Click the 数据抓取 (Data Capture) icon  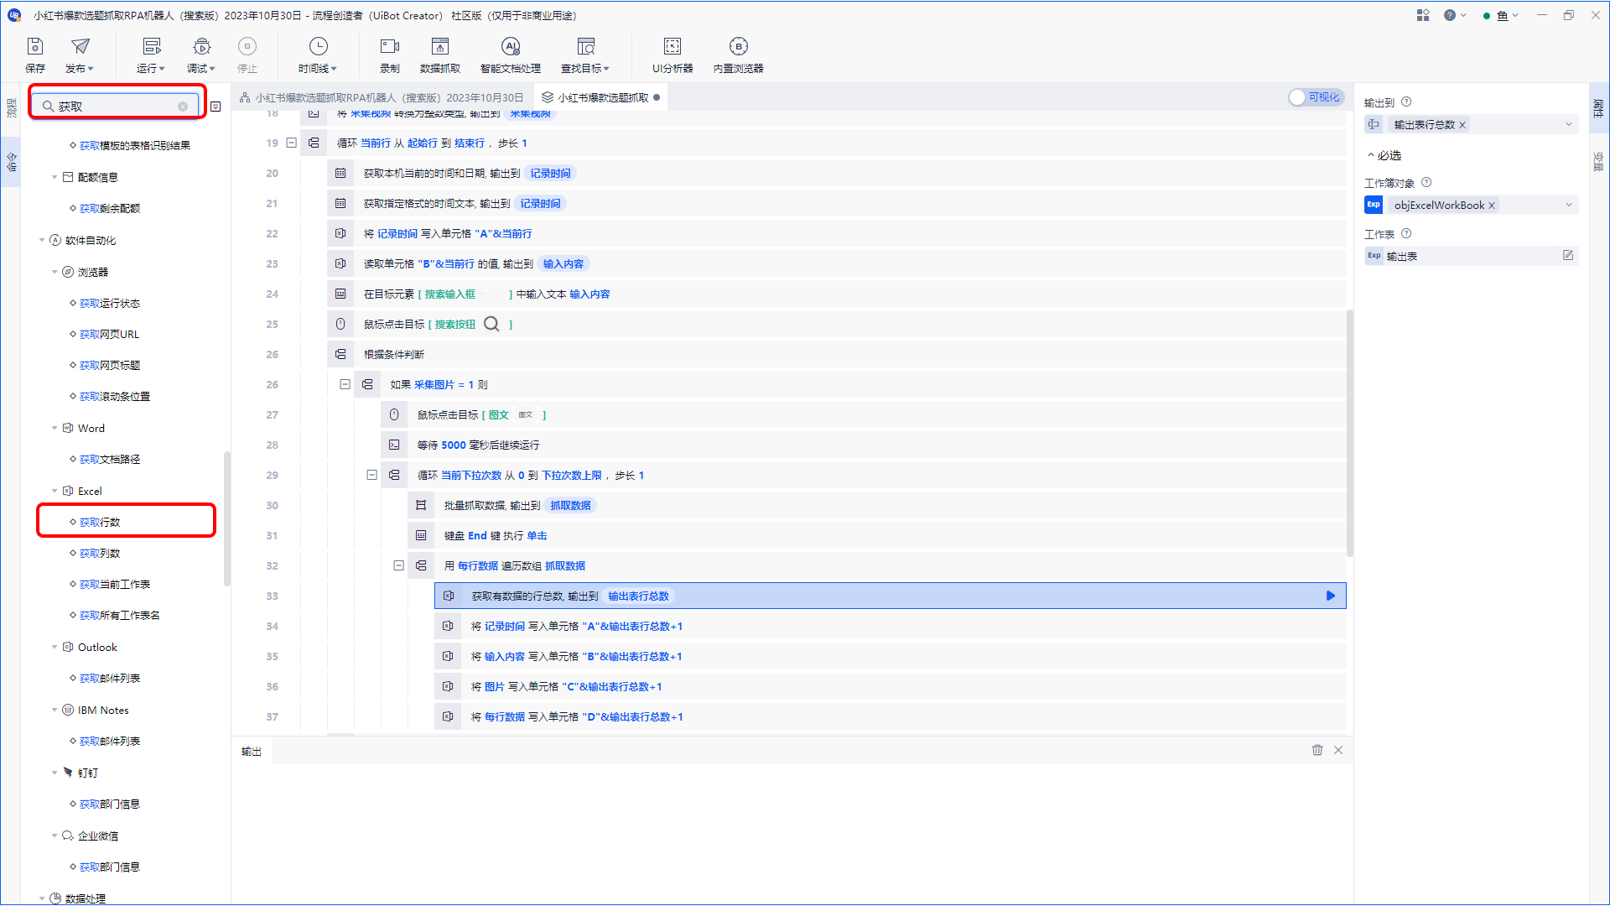click(x=439, y=55)
